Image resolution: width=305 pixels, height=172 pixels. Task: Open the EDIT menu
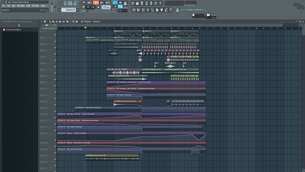8,6
